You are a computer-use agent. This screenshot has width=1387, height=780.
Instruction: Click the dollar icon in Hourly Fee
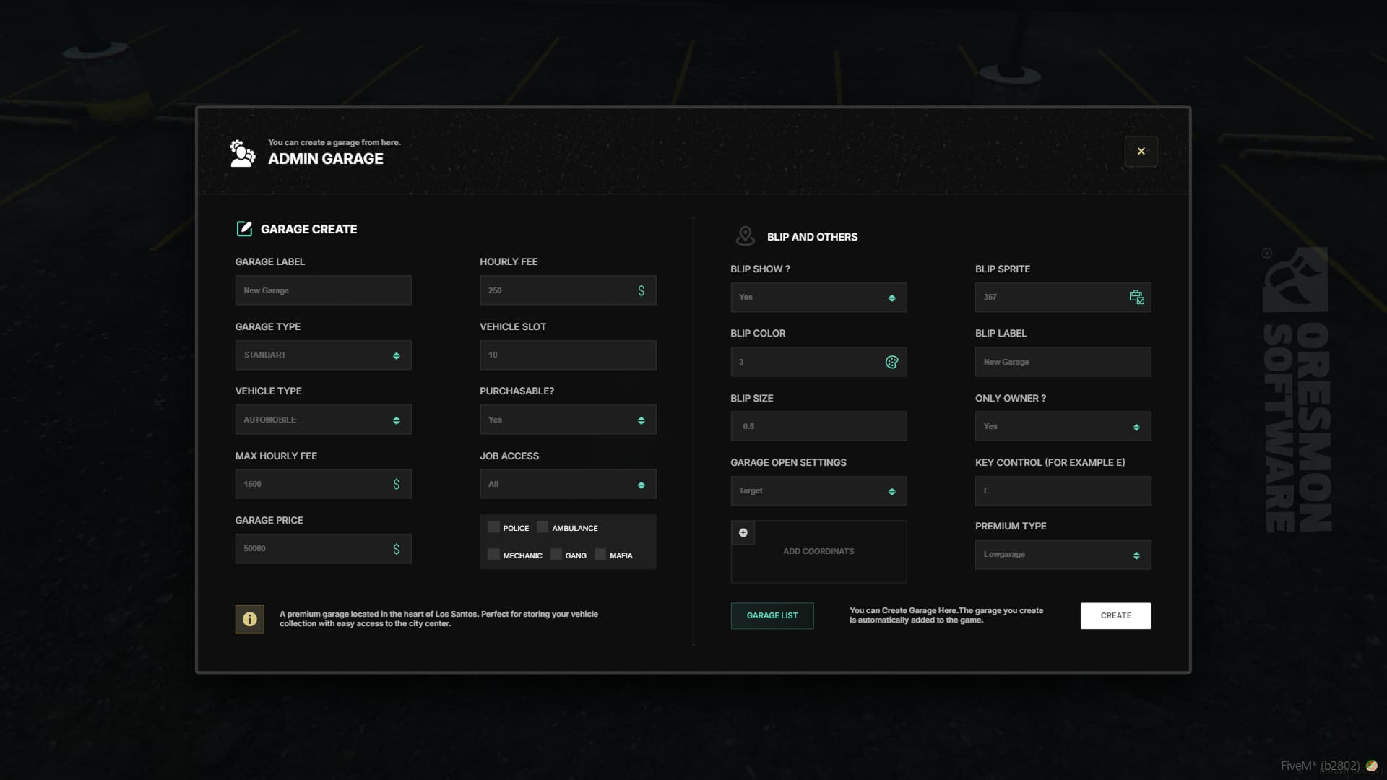point(641,290)
